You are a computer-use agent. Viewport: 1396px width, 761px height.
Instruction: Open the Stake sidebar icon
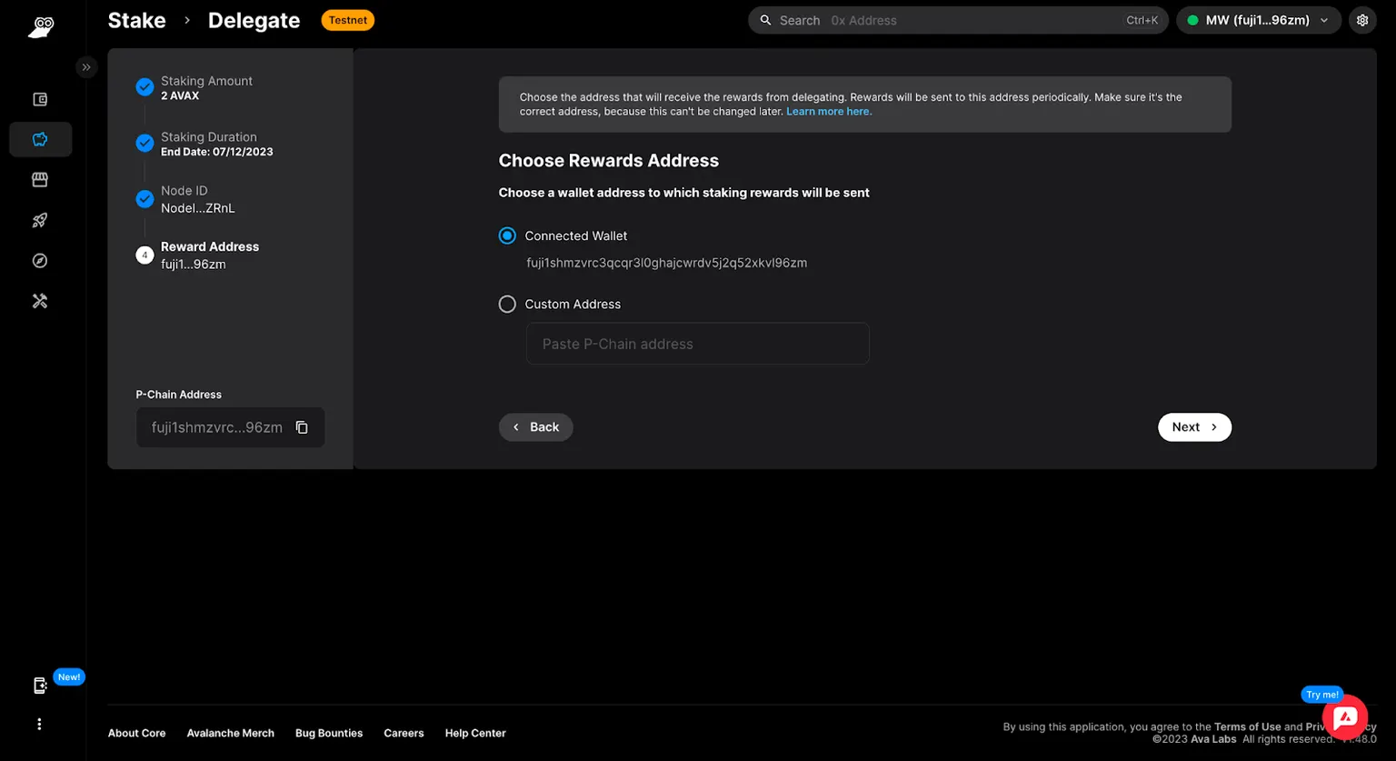[x=40, y=139]
